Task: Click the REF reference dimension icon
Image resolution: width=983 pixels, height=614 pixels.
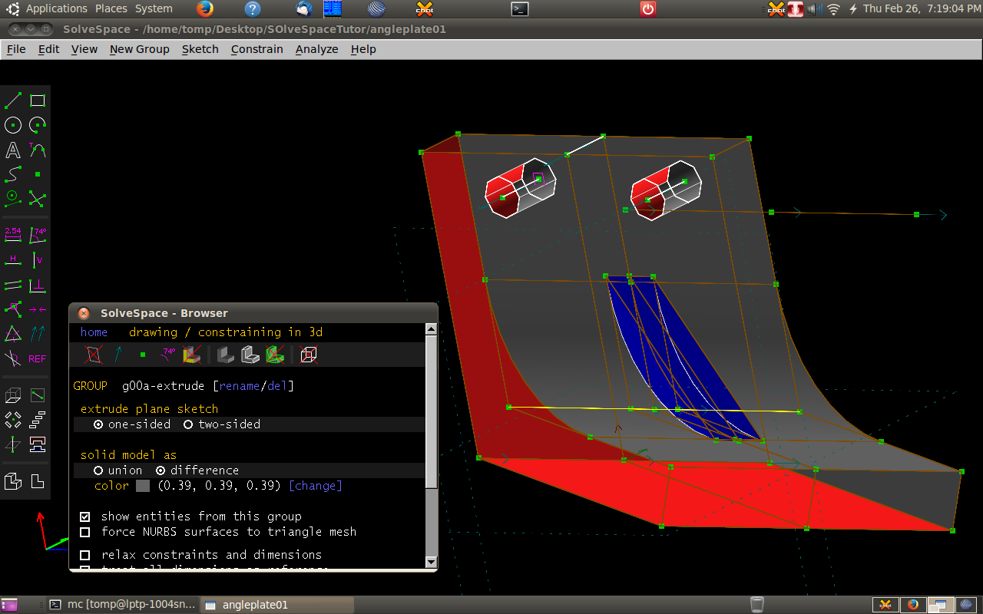Action: pos(37,358)
